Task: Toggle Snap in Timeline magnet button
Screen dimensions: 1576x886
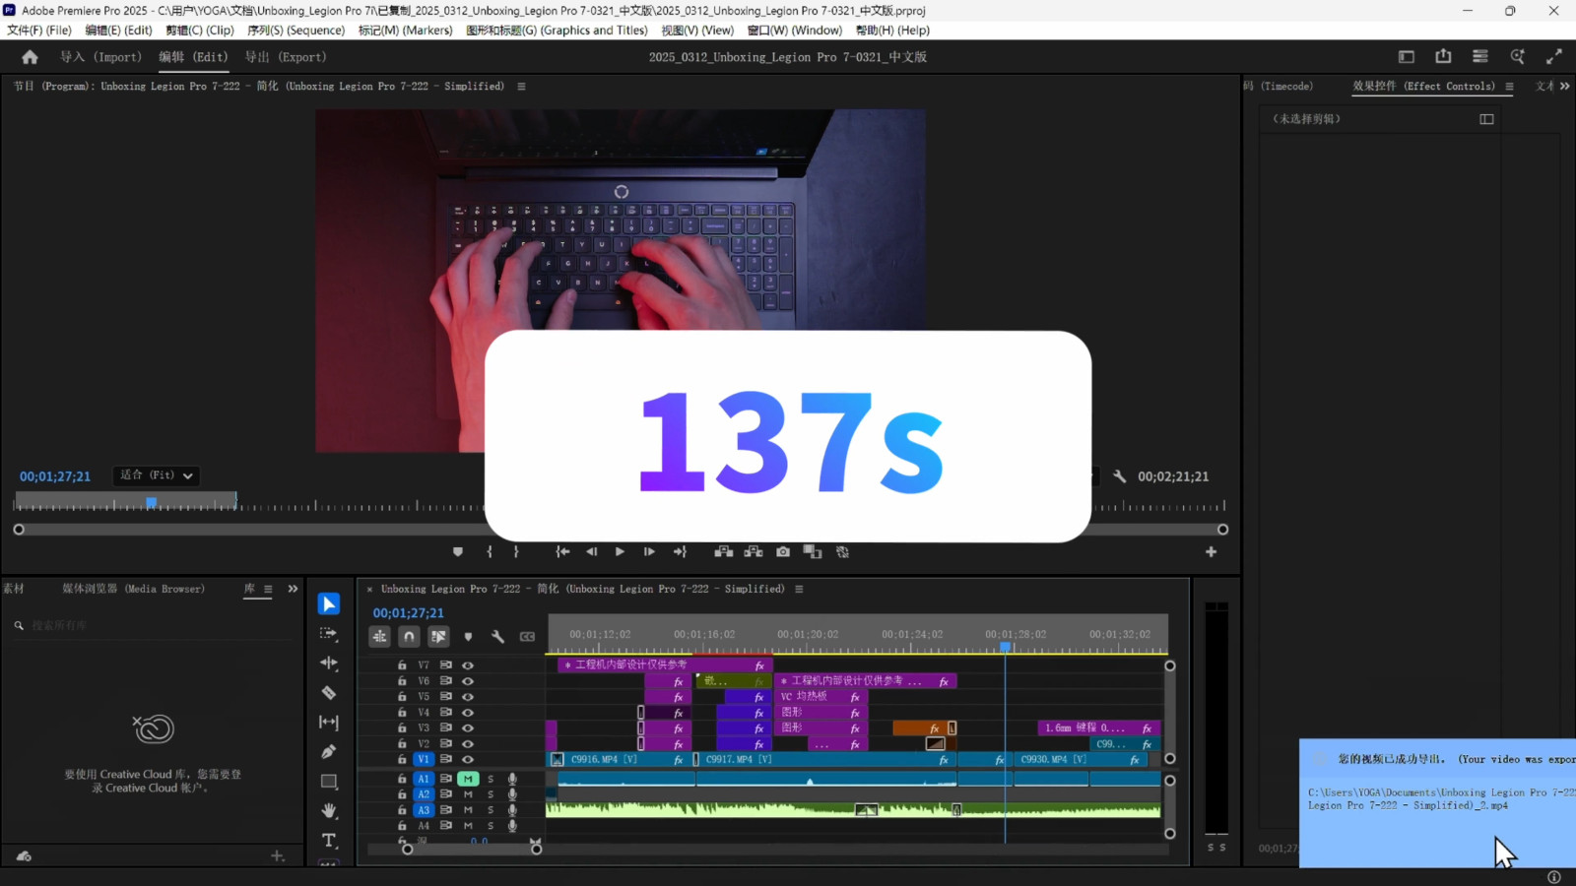Action: click(x=409, y=637)
